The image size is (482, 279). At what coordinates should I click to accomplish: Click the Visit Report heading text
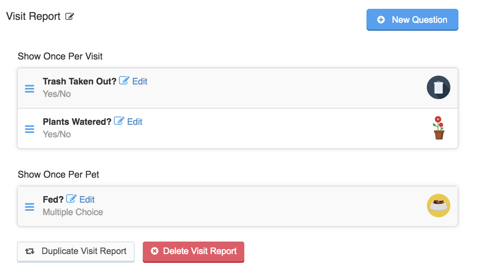click(x=33, y=17)
